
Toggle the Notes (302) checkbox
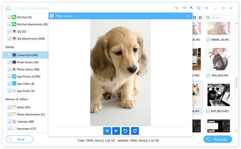[x=10, y=107]
